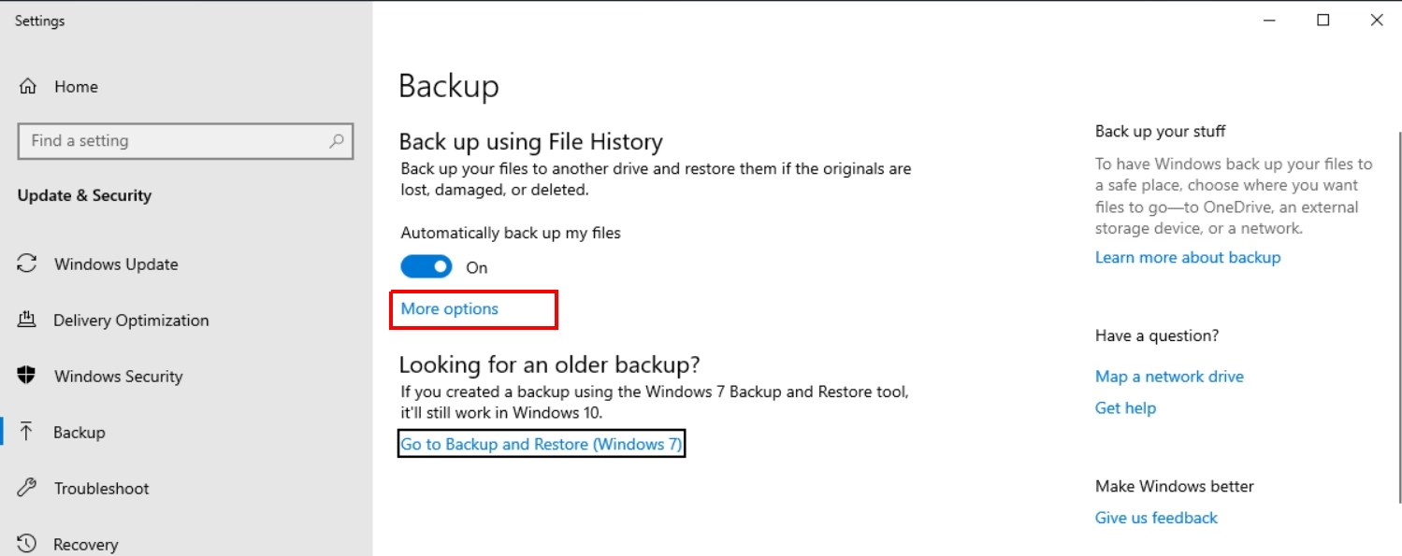Click Map a network drive link
1402x556 pixels.
1169,377
